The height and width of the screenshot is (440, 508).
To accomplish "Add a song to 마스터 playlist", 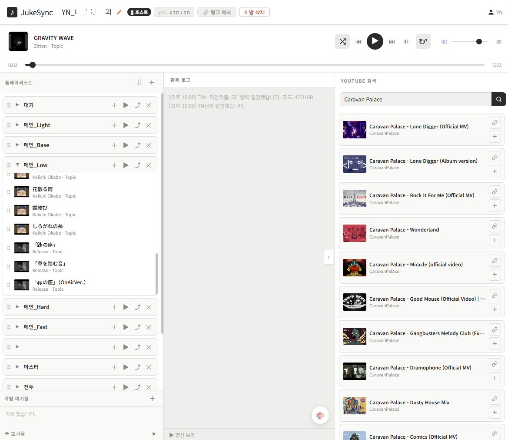I will coord(114,367).
